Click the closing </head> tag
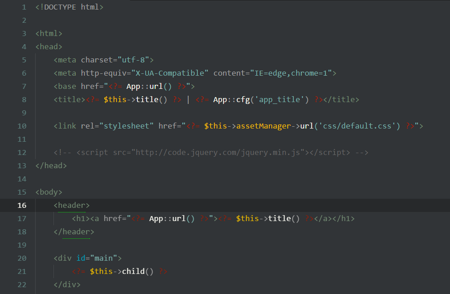Viewport: 450px width, 294px height. click(51, 166)
